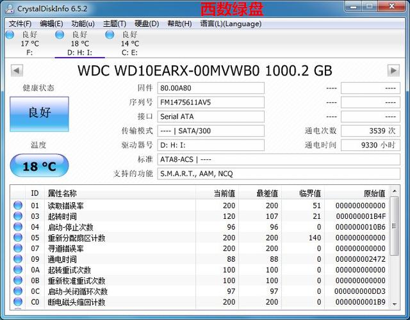Click the Serial ATA interface field
The image size is (410, 320).
pyautogui.click(x=211, y=116)
